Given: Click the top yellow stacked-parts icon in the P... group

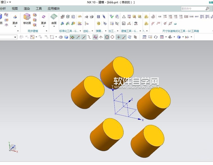Looking at the screenshot, I should [x=146, y=17].
